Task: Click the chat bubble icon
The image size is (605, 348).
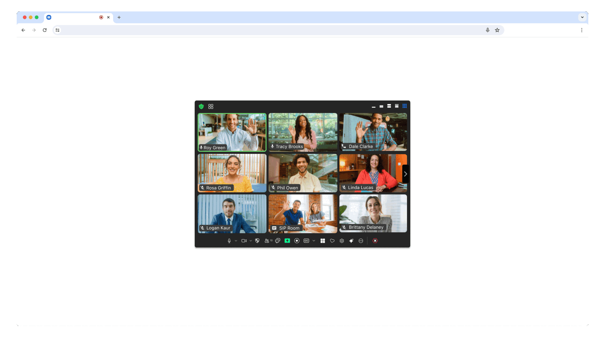Action: click(x=278, y=241)
